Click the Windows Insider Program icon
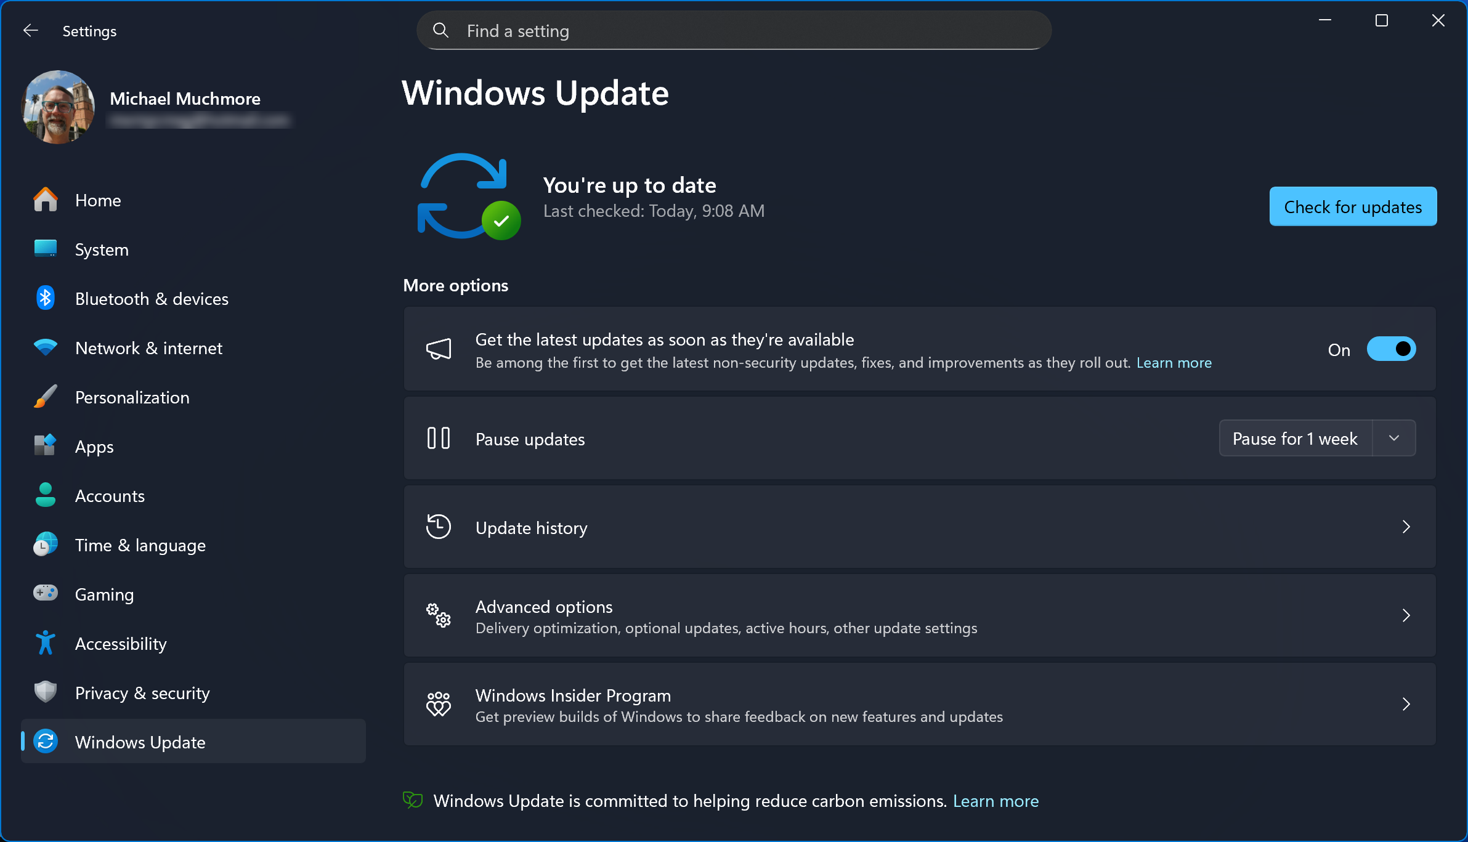The height and width of the screenshot is (842, 1468). pos(438,703)
